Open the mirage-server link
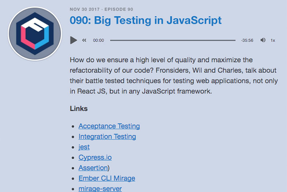Screen dimensions: 287x192 pyautogui.click(x=100, y=188)
